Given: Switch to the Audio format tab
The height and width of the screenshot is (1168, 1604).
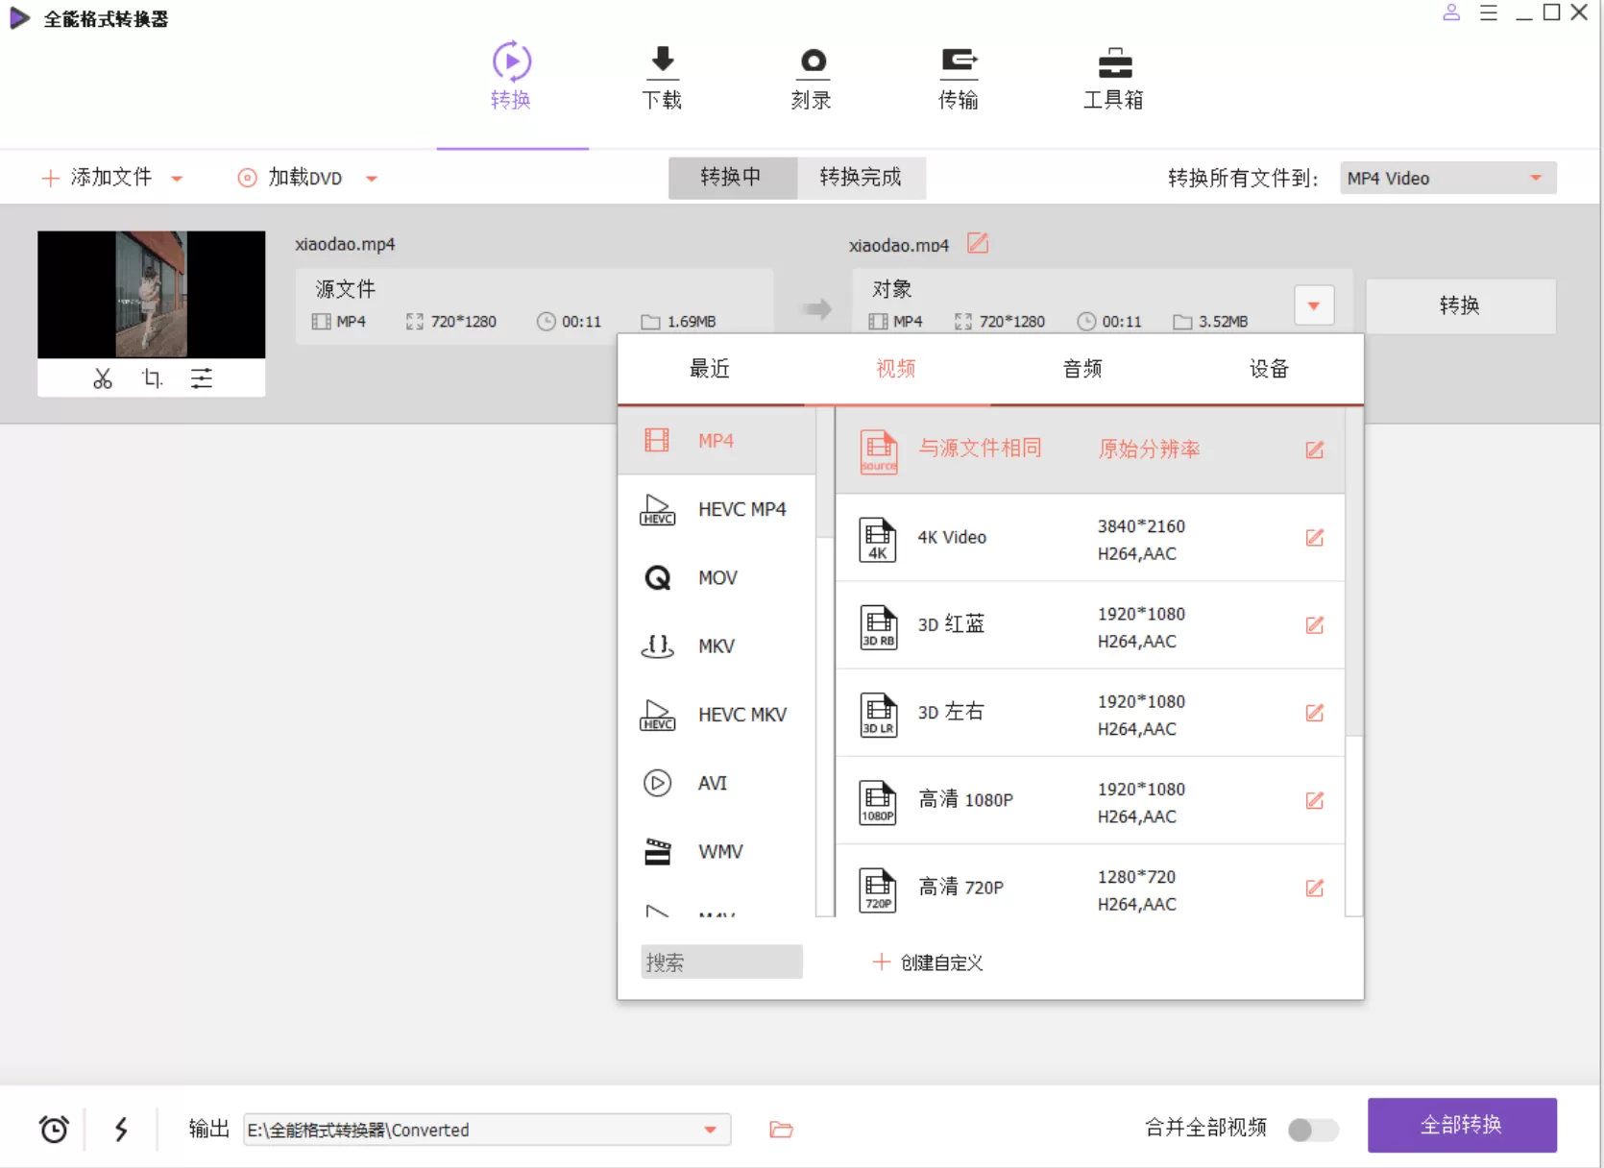Looking at the screenshot, I should click(x=1081, y=369).
